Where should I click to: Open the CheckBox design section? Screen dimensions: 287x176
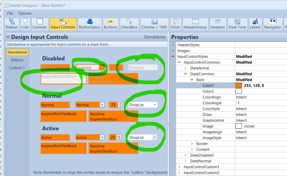click(x=129, y=24)
